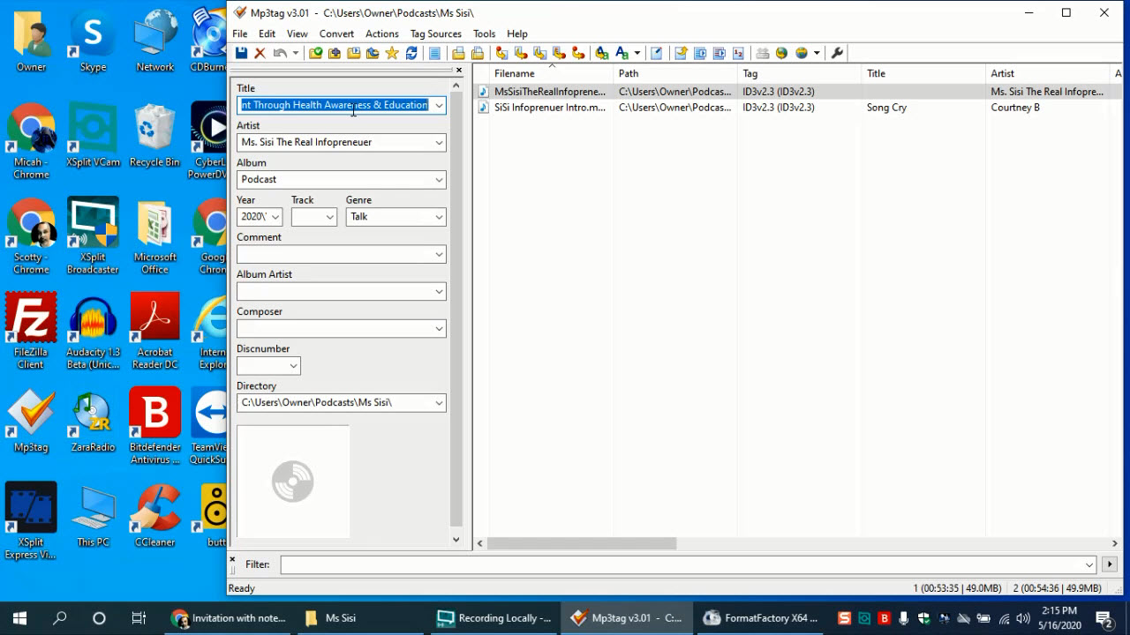Click the Tag - Tag converter icon

578,53
